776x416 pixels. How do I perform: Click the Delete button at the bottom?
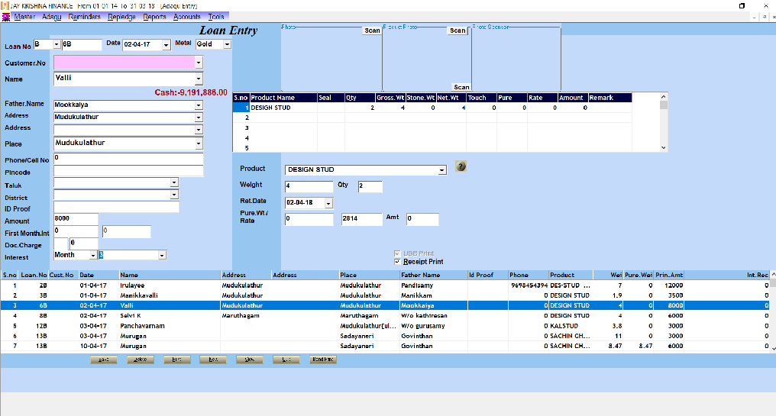click(x=141, y=360)
